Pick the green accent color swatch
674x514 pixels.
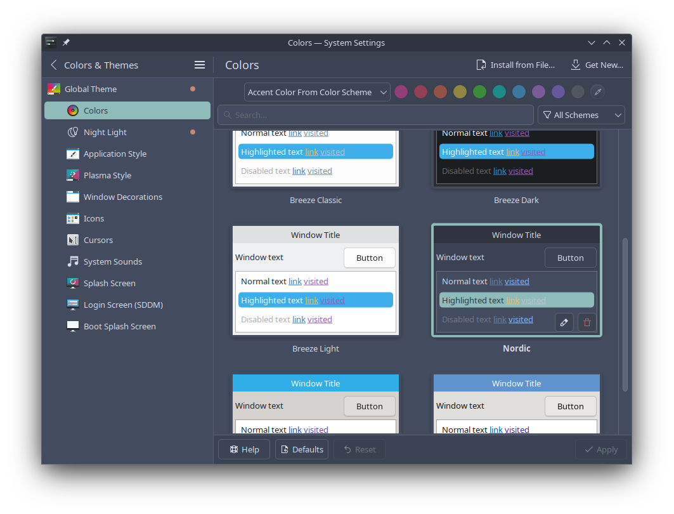479,92
